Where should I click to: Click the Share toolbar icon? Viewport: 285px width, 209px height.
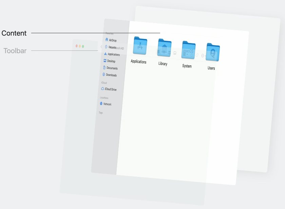click(192, 55)
